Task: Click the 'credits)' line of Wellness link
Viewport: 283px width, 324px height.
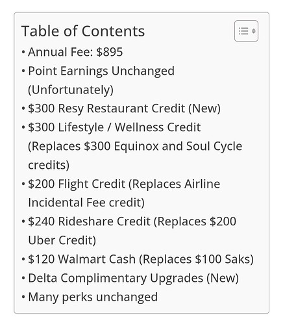Action: pyautogui.click(x=49, y=165)
